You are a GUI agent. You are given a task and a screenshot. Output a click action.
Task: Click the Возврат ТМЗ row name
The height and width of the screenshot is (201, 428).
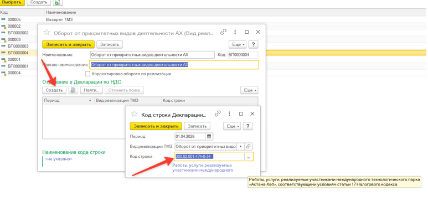[59, 20]
